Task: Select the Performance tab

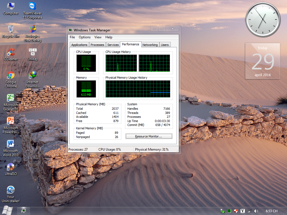Action: tap(131, 44)
